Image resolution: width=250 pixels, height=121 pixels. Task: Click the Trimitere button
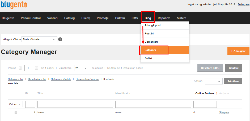tap(233, 81)
